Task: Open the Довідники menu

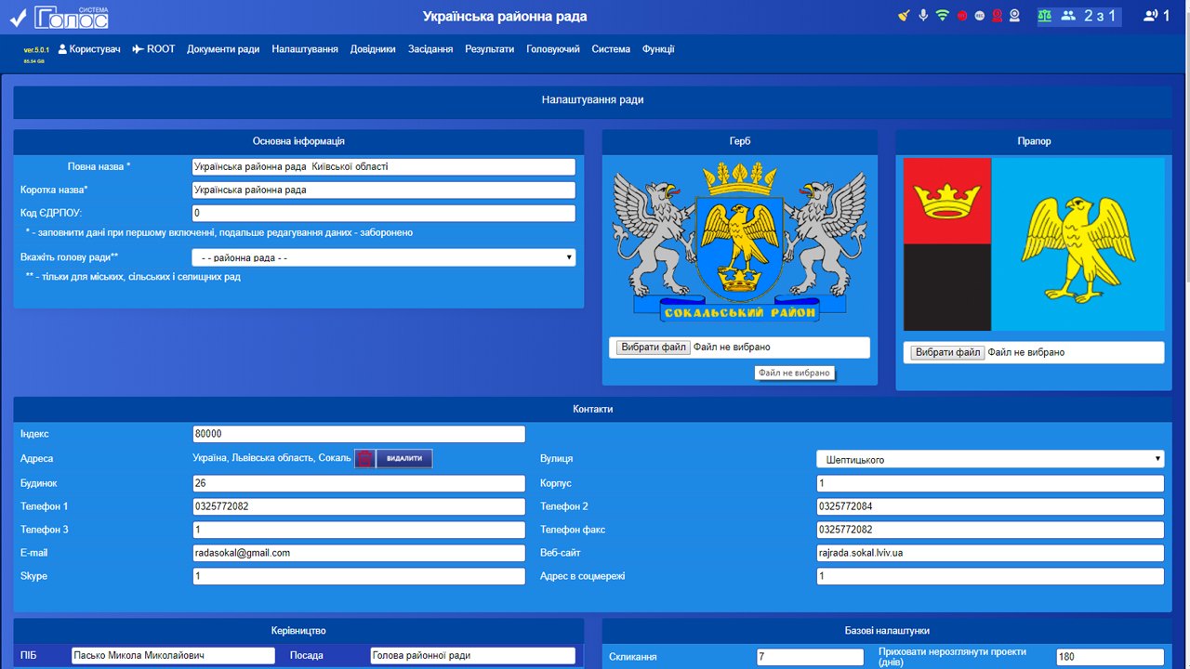Action: 373,49
